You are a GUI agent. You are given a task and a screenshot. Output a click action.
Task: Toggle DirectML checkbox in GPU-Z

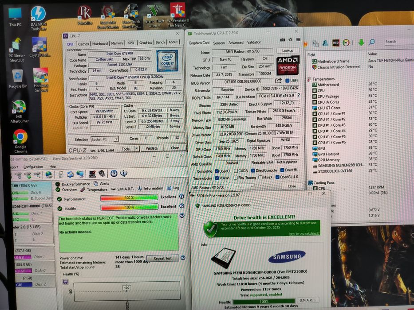pyautogui.click(x=282, y=170)
